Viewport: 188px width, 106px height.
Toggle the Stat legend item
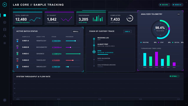tap(164, 42)
